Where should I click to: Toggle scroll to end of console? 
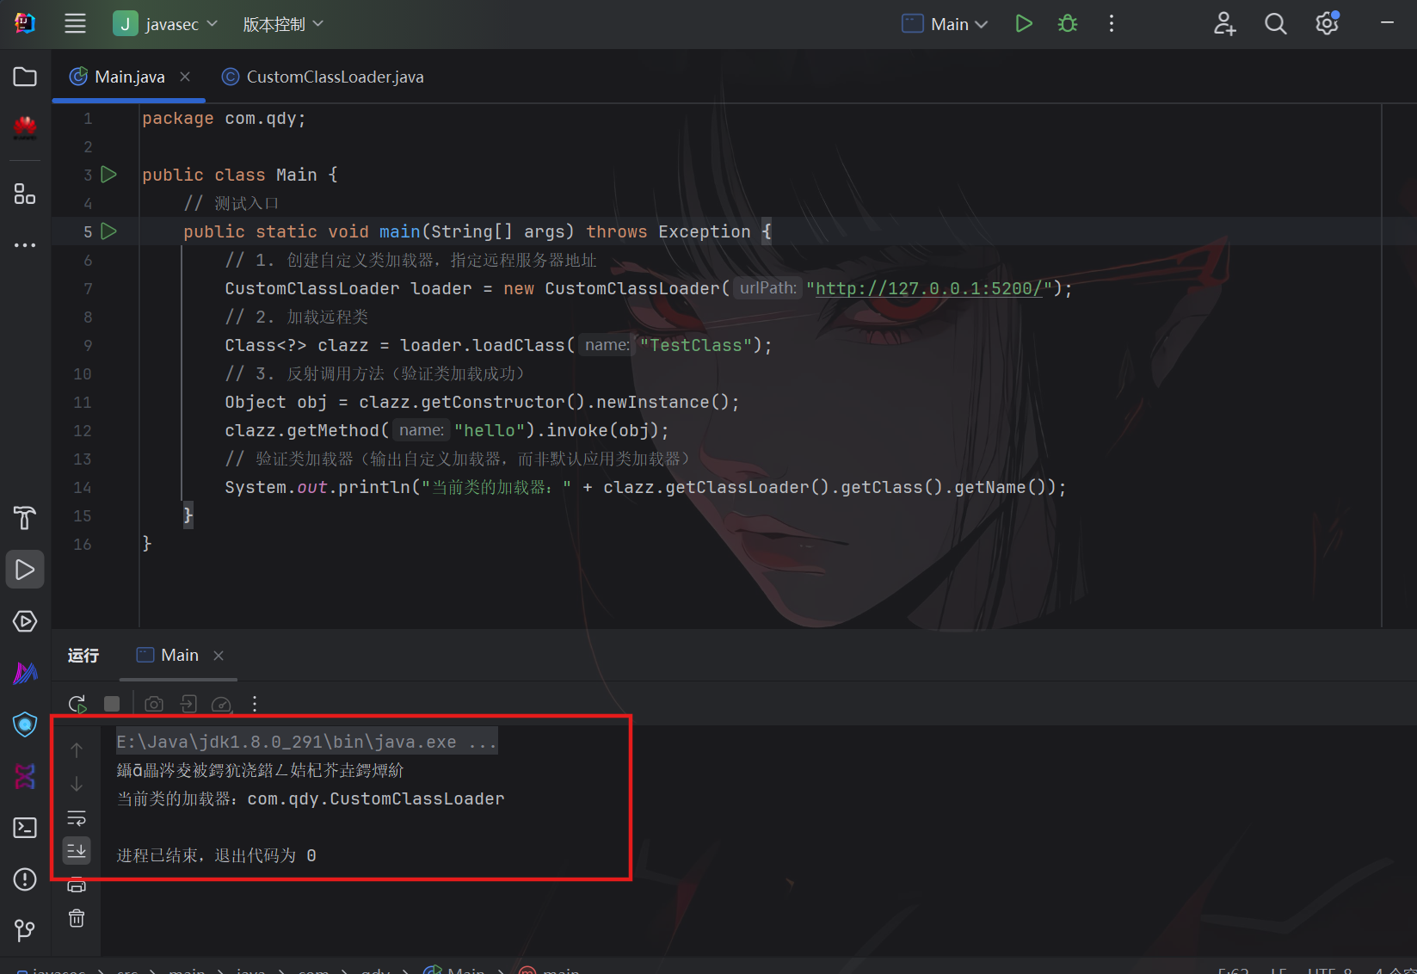click(x=77, y=851)
